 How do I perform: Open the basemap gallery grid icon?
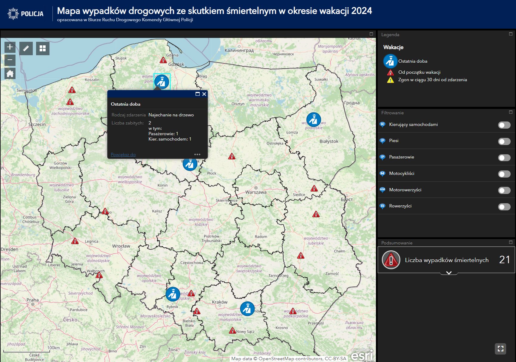[43, 48]
